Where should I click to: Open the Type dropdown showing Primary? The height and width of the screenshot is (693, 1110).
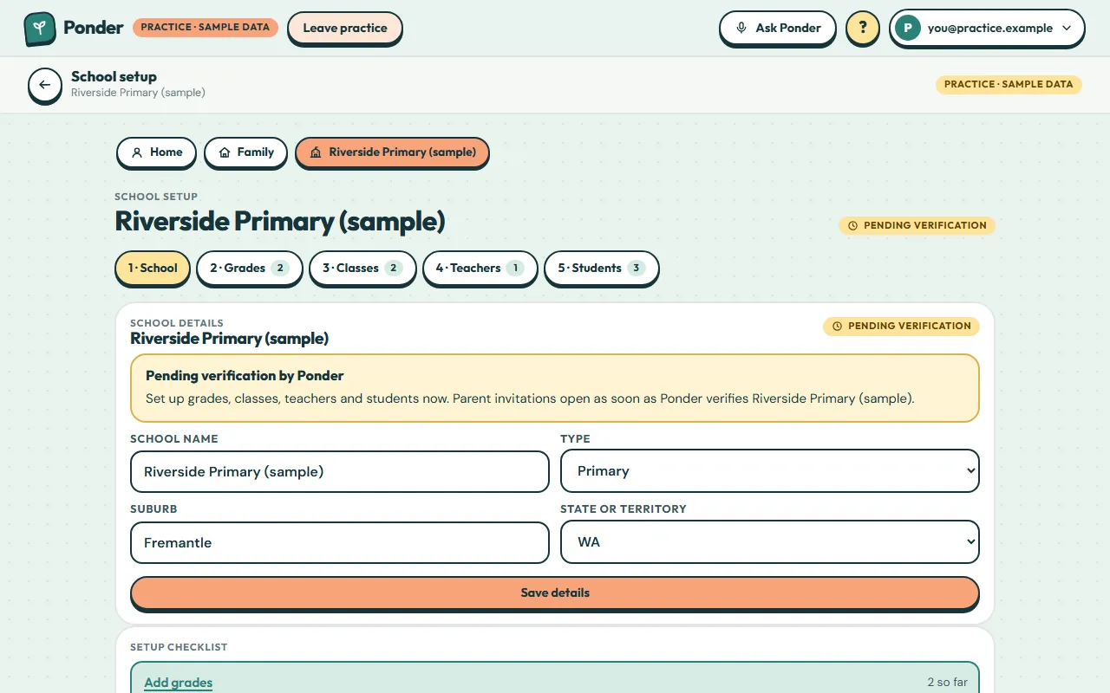click(x=770, y=471)
